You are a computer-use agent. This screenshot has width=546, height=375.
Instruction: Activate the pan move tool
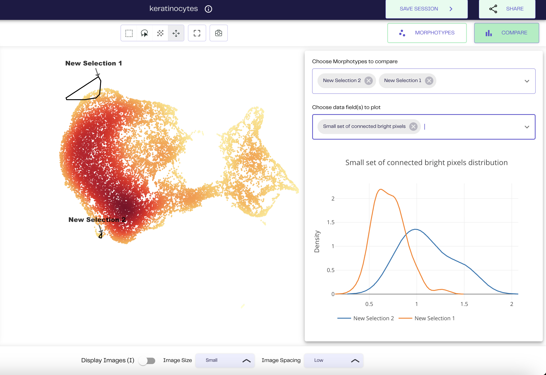click(176, 33)
